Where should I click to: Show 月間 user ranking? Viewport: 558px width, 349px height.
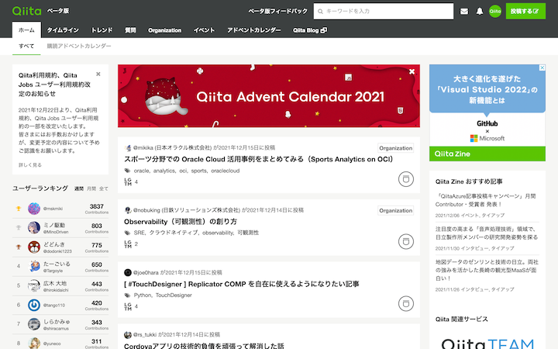point(91,188)
